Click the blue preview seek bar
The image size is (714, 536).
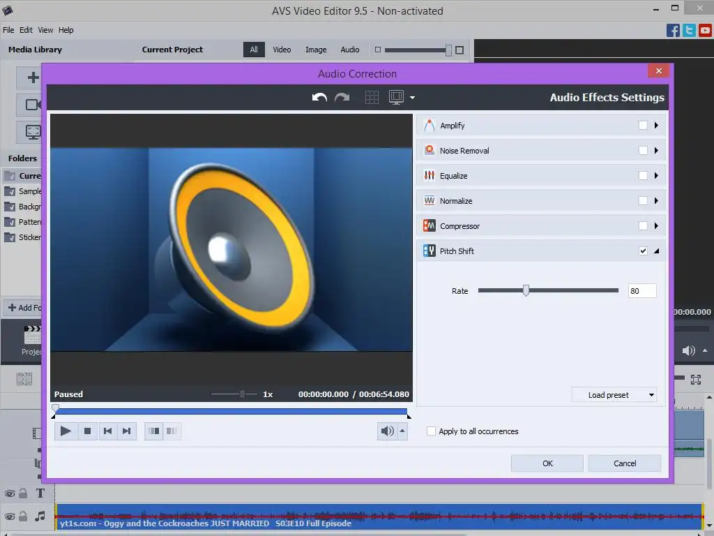tap(231, 411)
